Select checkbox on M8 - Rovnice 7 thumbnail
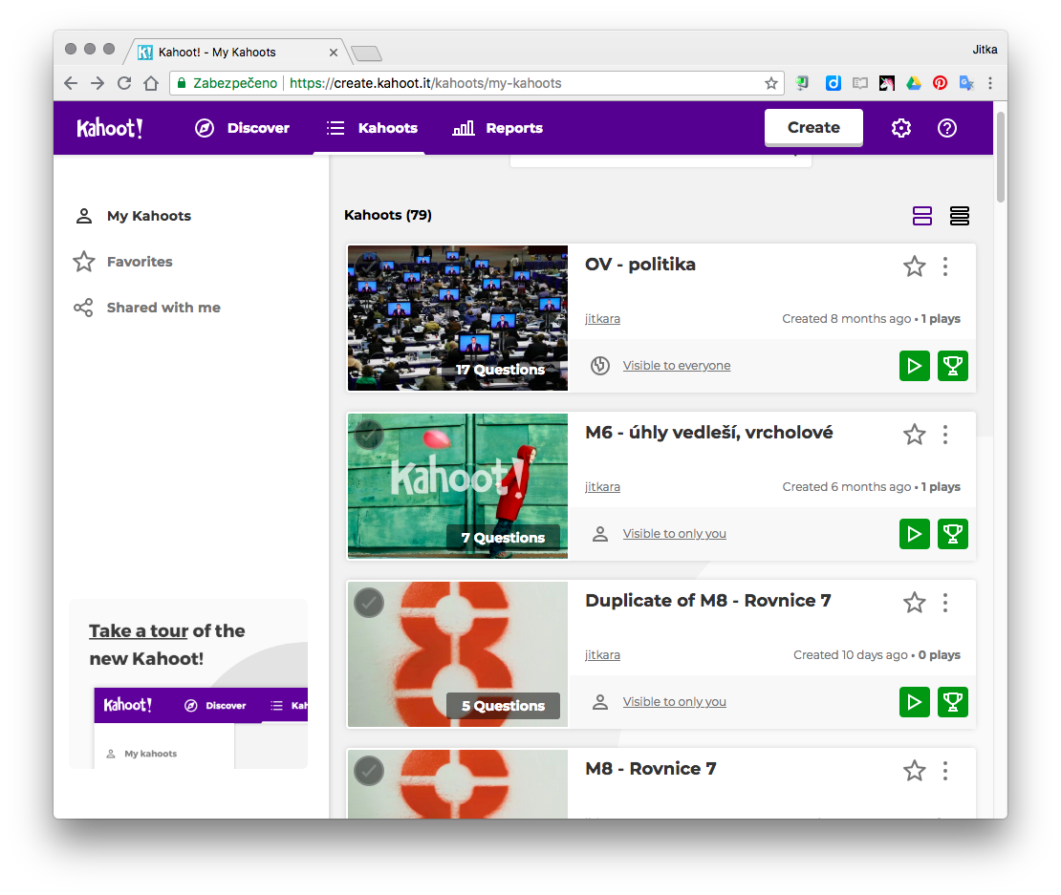Viewport: 1061px width, 895px height. coord(369,771)
